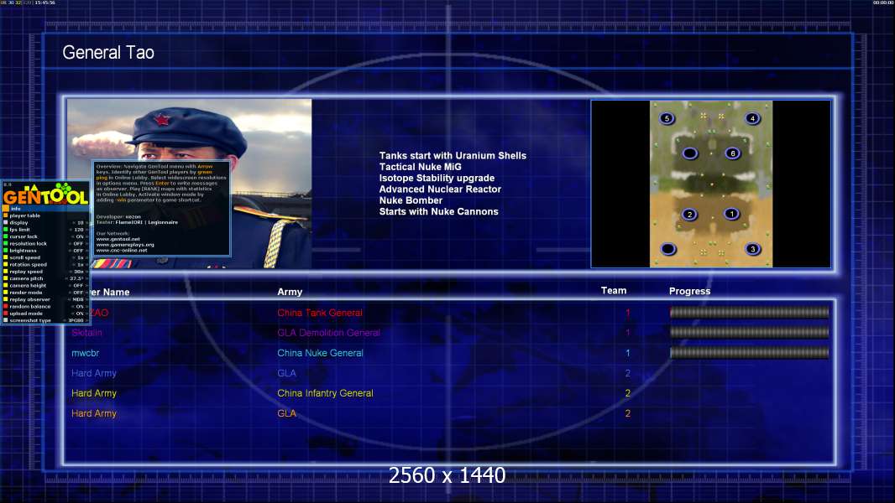
Task: Click the orange square beside info
Action: click(x=6, y=209)
